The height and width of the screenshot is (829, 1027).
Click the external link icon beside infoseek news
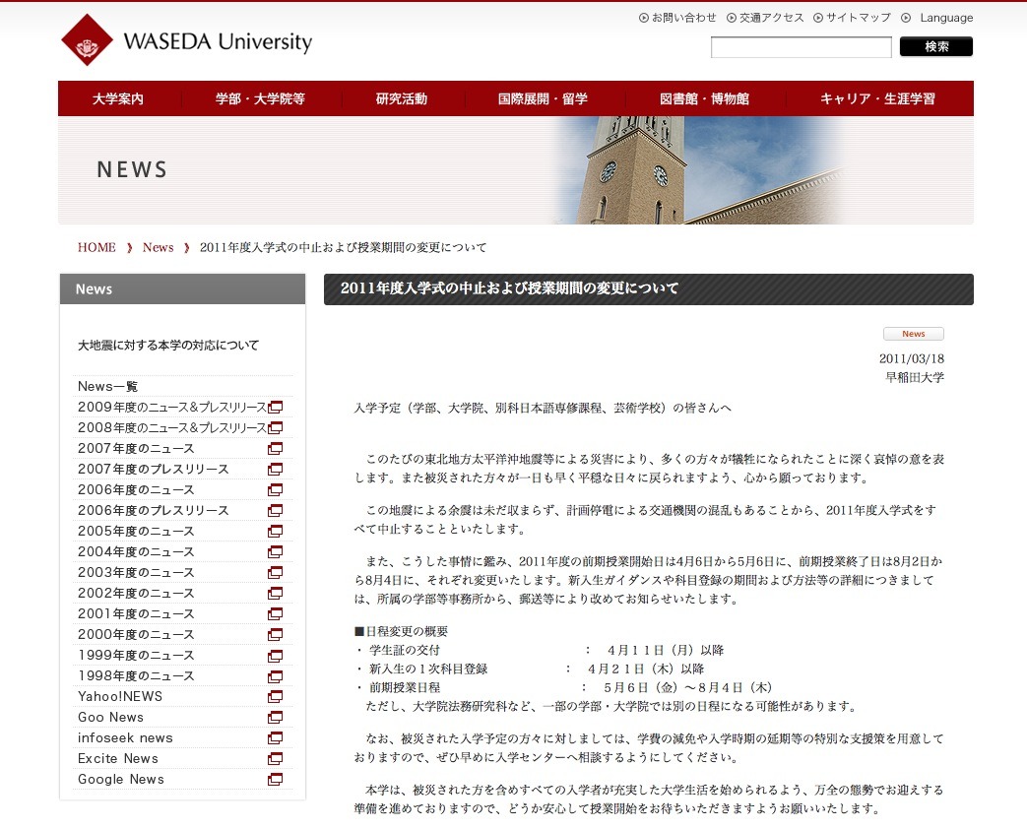tap(274, 738)
